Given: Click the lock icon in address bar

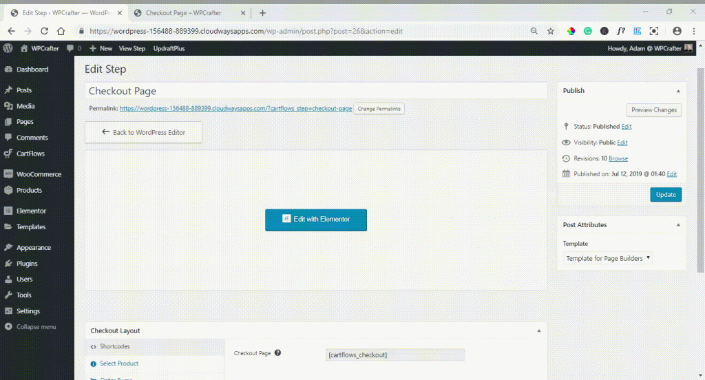Looking at the screenshot, I should tap(81, 31).
